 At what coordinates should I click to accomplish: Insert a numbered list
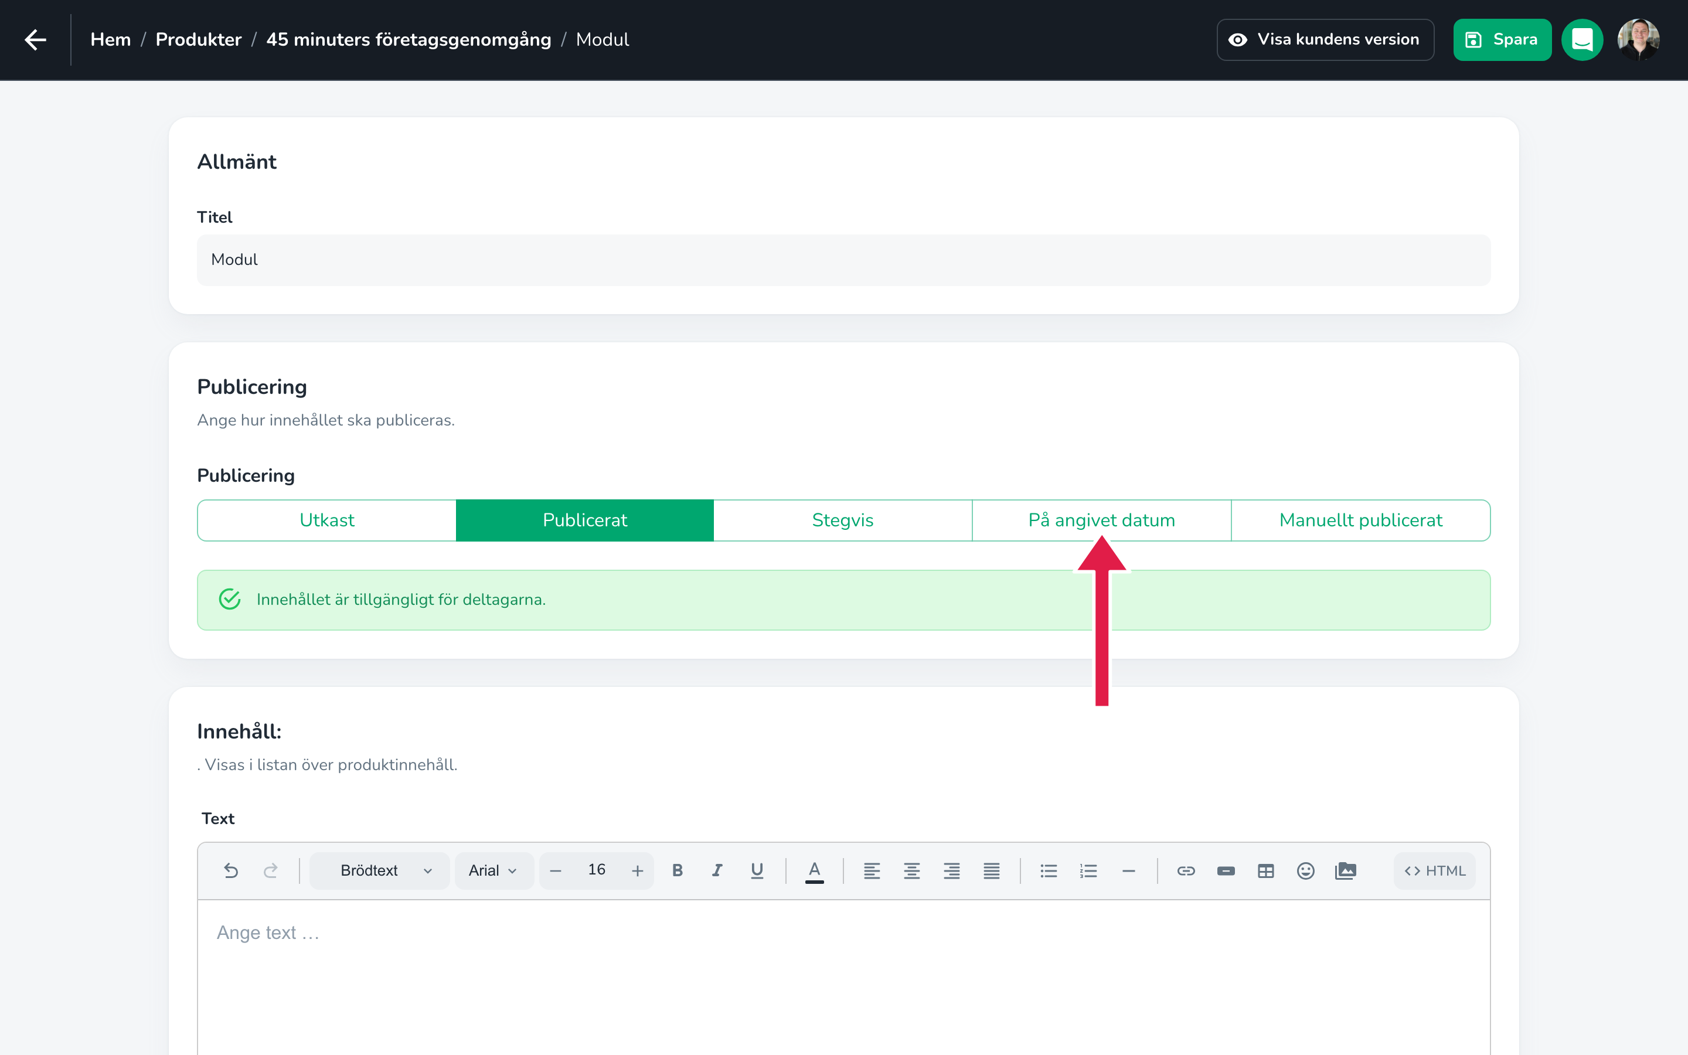[1088, 870]
